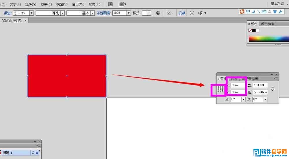The height and width of the screenshot is (159, 289).
Task: Click the 变换 link in the control bar
Action: (x=182, y=13)
